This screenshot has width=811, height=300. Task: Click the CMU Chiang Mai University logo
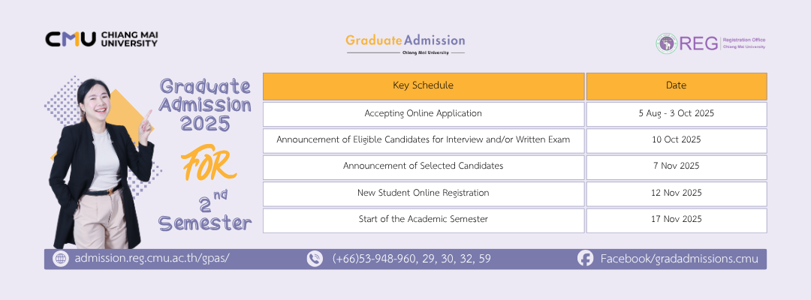pos(101,39)
